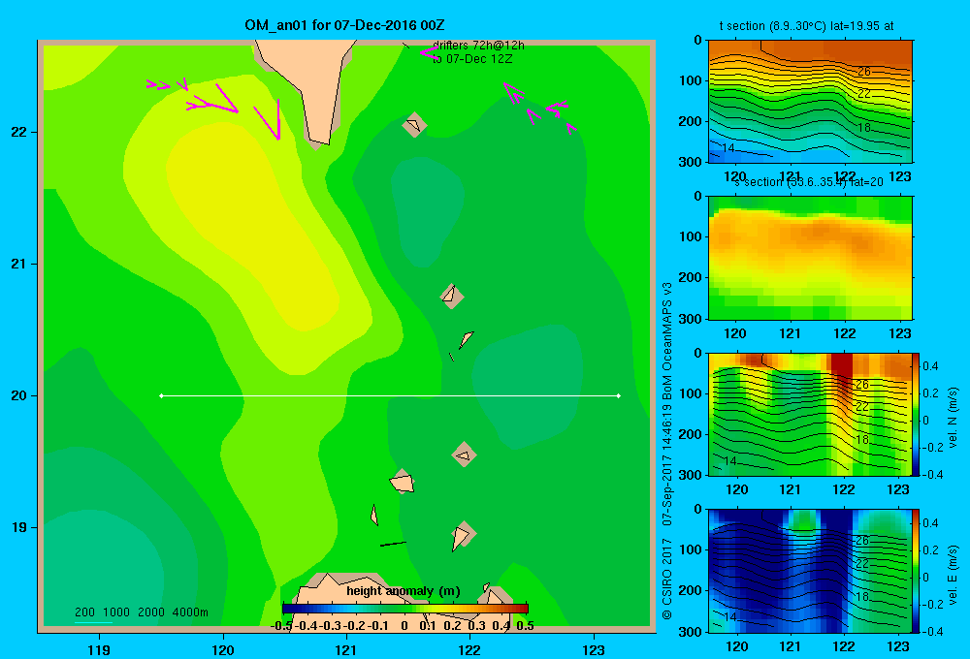
Task: Click the -0.5 tick on height anomaly bar
Action: (x=281, y=626)
